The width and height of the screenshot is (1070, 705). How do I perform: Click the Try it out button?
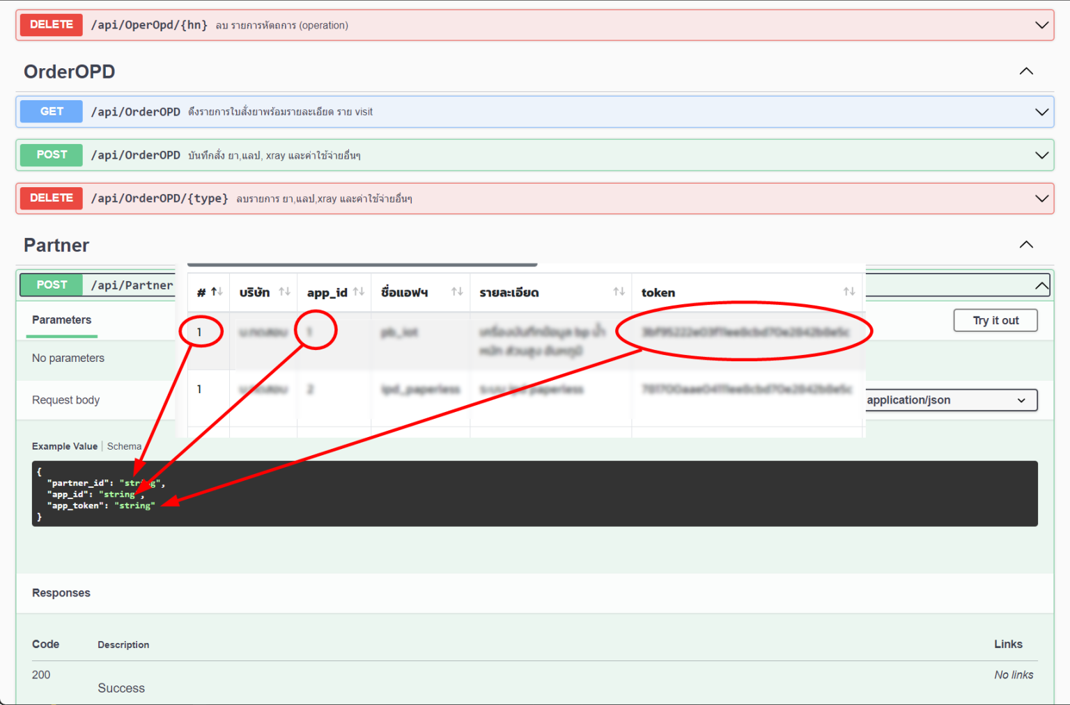[x=995, y=320]
